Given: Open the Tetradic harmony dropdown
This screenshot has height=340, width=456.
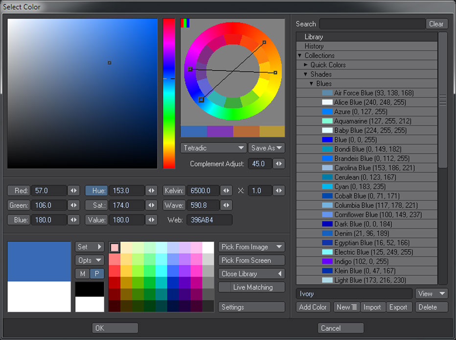Looking at the screenshot, I should tap(213, 148).
